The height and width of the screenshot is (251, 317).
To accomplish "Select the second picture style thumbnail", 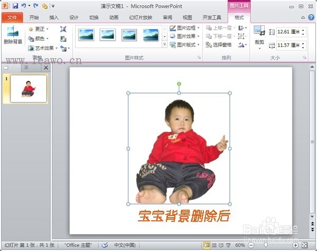I will coord(108,34).
